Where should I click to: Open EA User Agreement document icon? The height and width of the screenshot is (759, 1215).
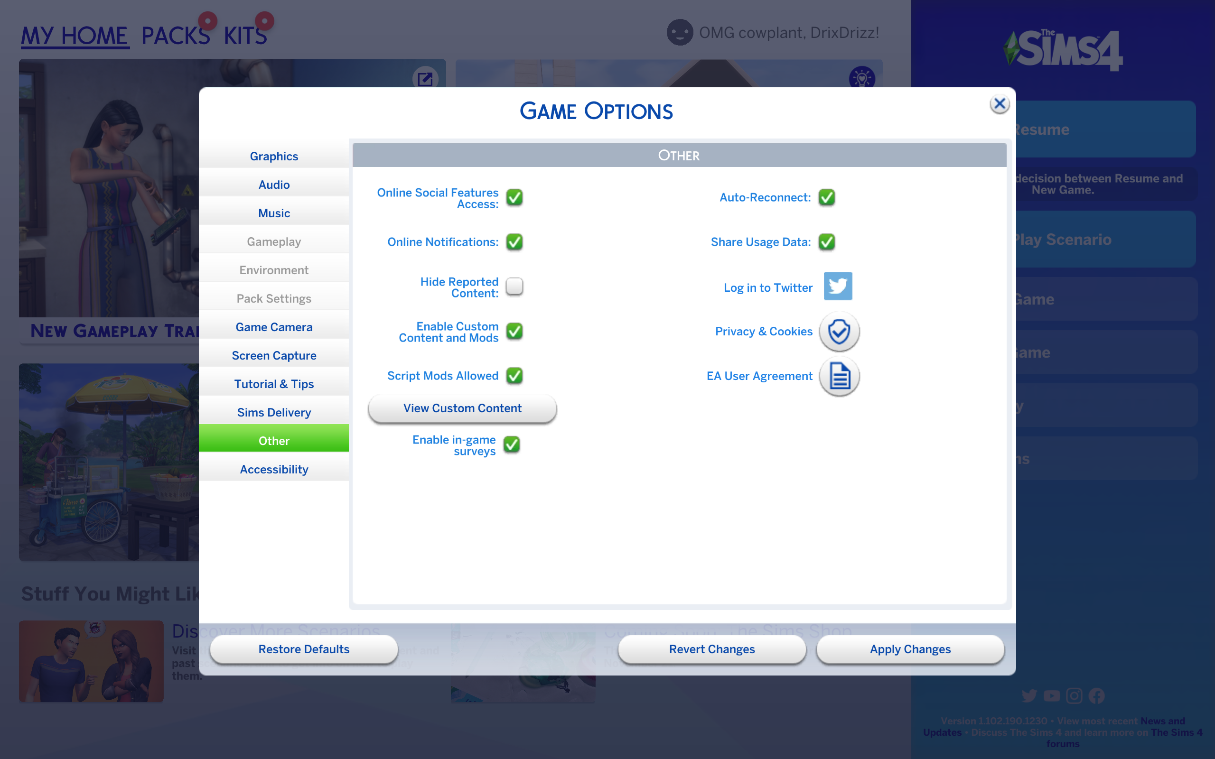839,376
